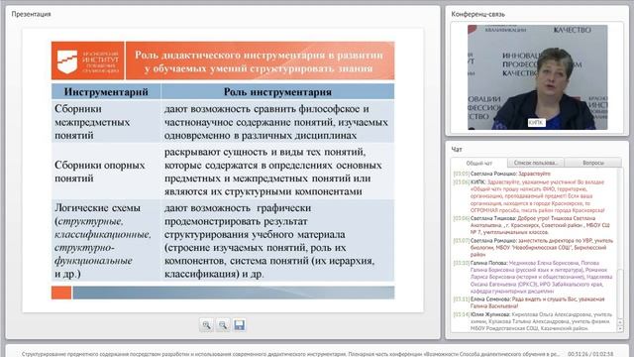The image size is (634, 357).
Task: Click the institute logo on the slide
Action: click(x=88, y=60)
